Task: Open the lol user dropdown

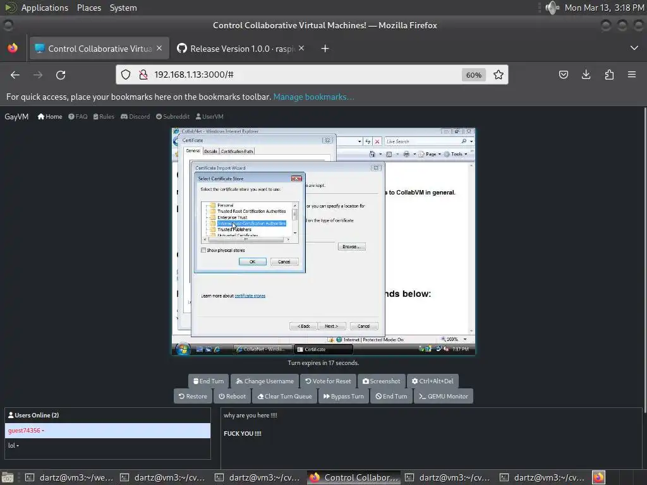Action: (13, 445)
